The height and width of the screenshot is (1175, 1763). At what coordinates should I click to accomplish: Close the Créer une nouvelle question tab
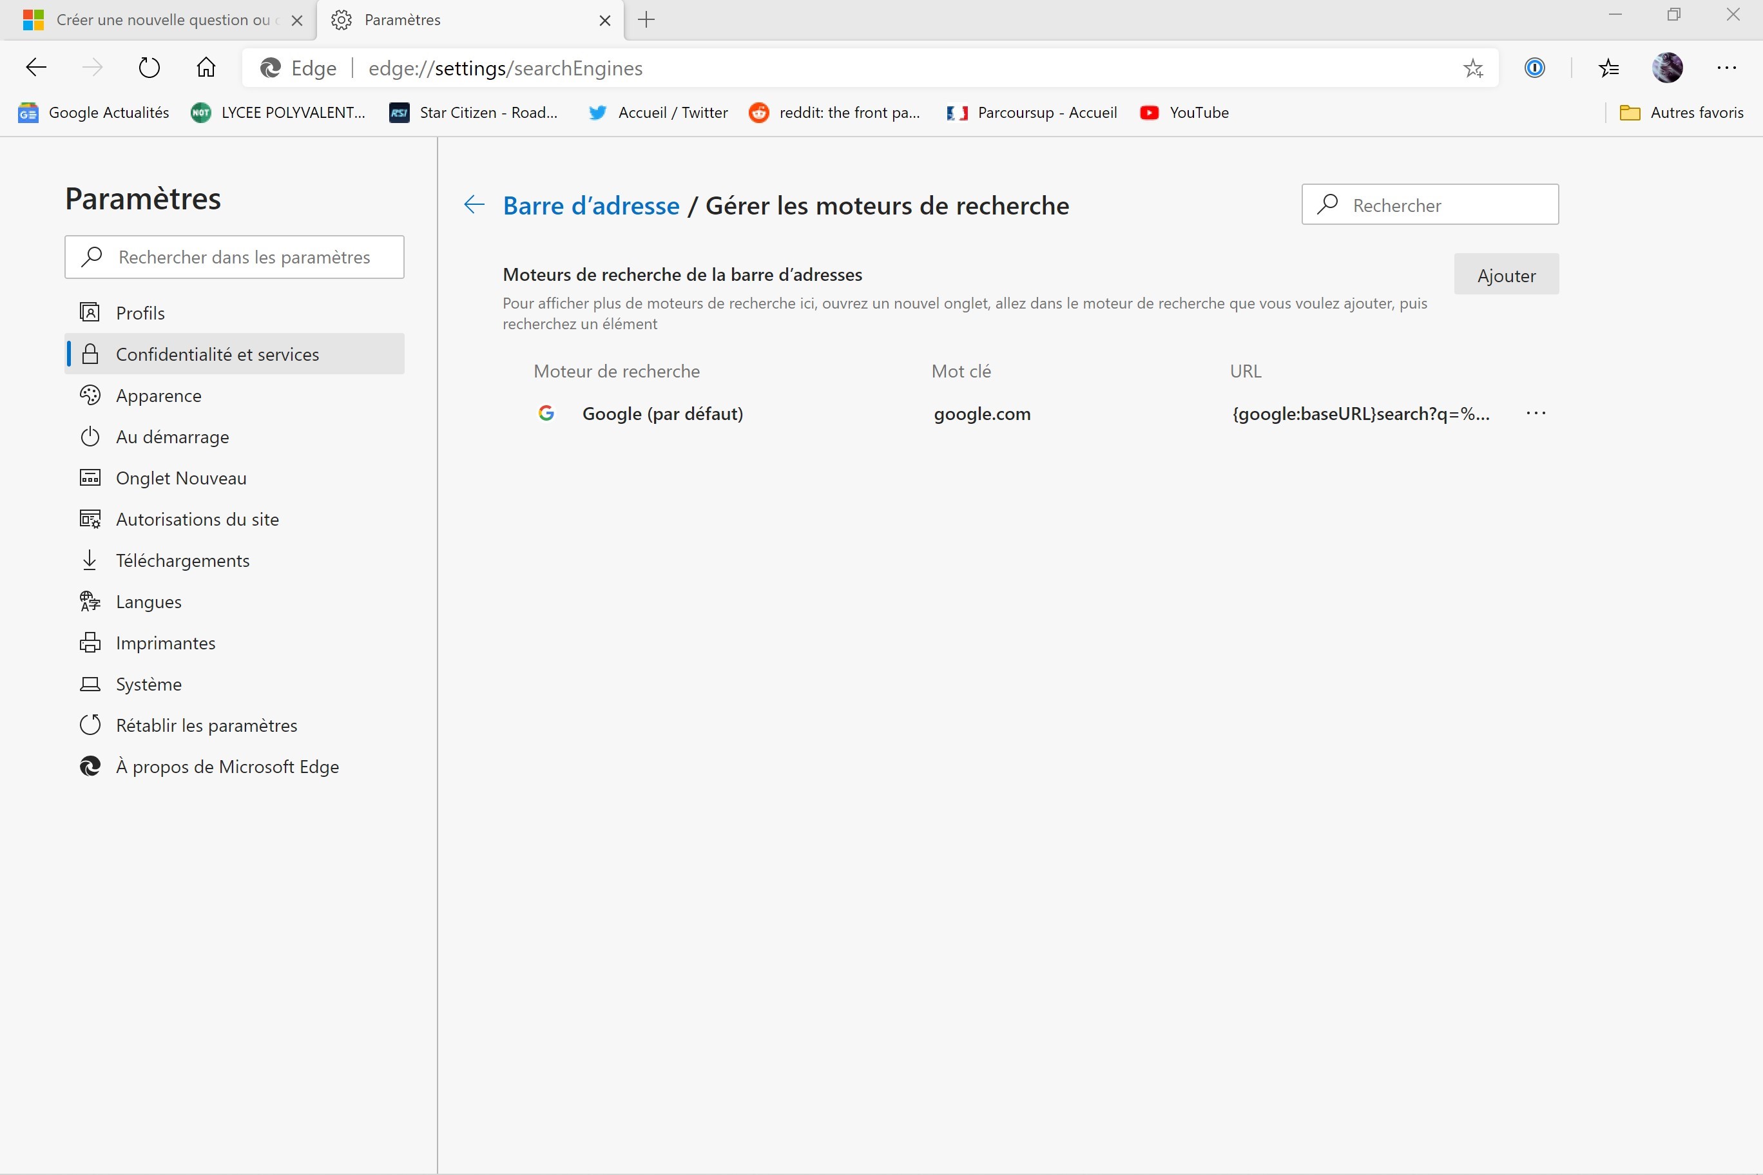(x=297, y=20)
